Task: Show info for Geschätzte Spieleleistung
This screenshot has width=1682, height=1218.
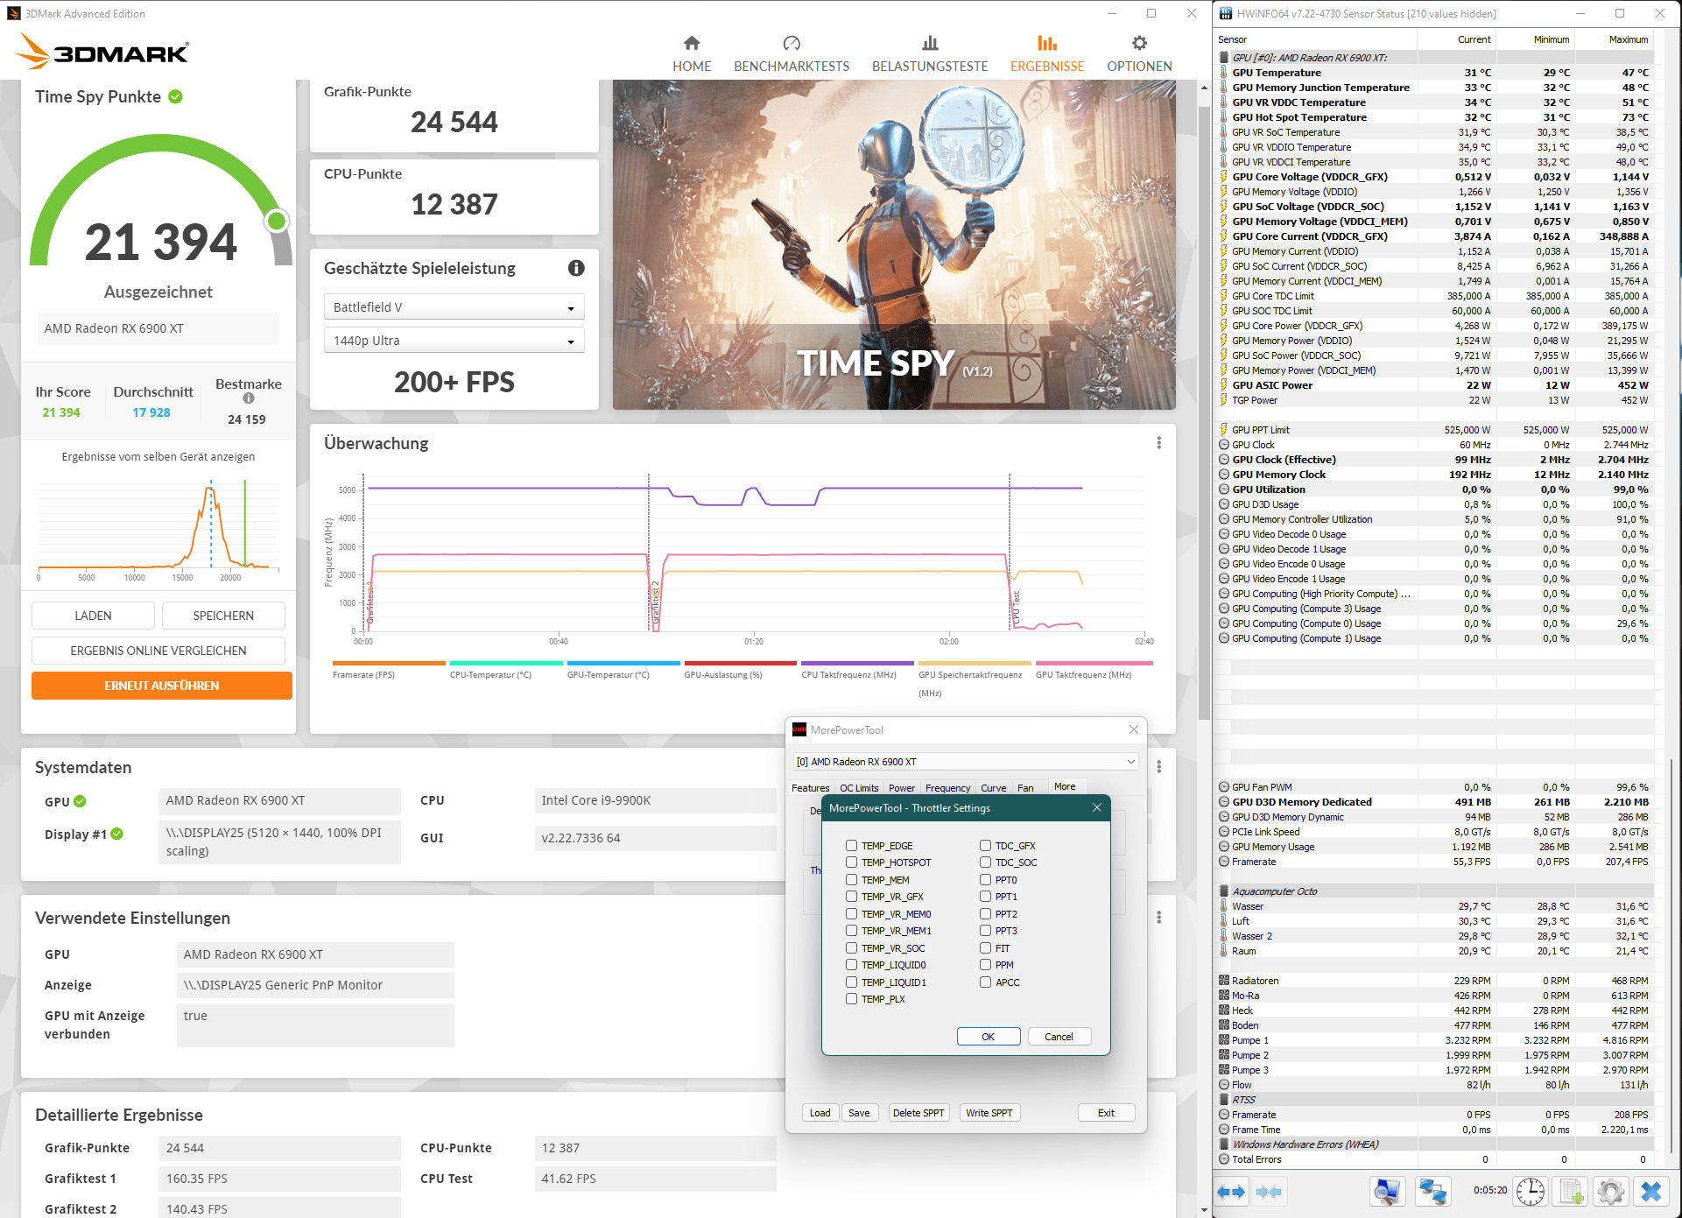Action: pos(576,268)
